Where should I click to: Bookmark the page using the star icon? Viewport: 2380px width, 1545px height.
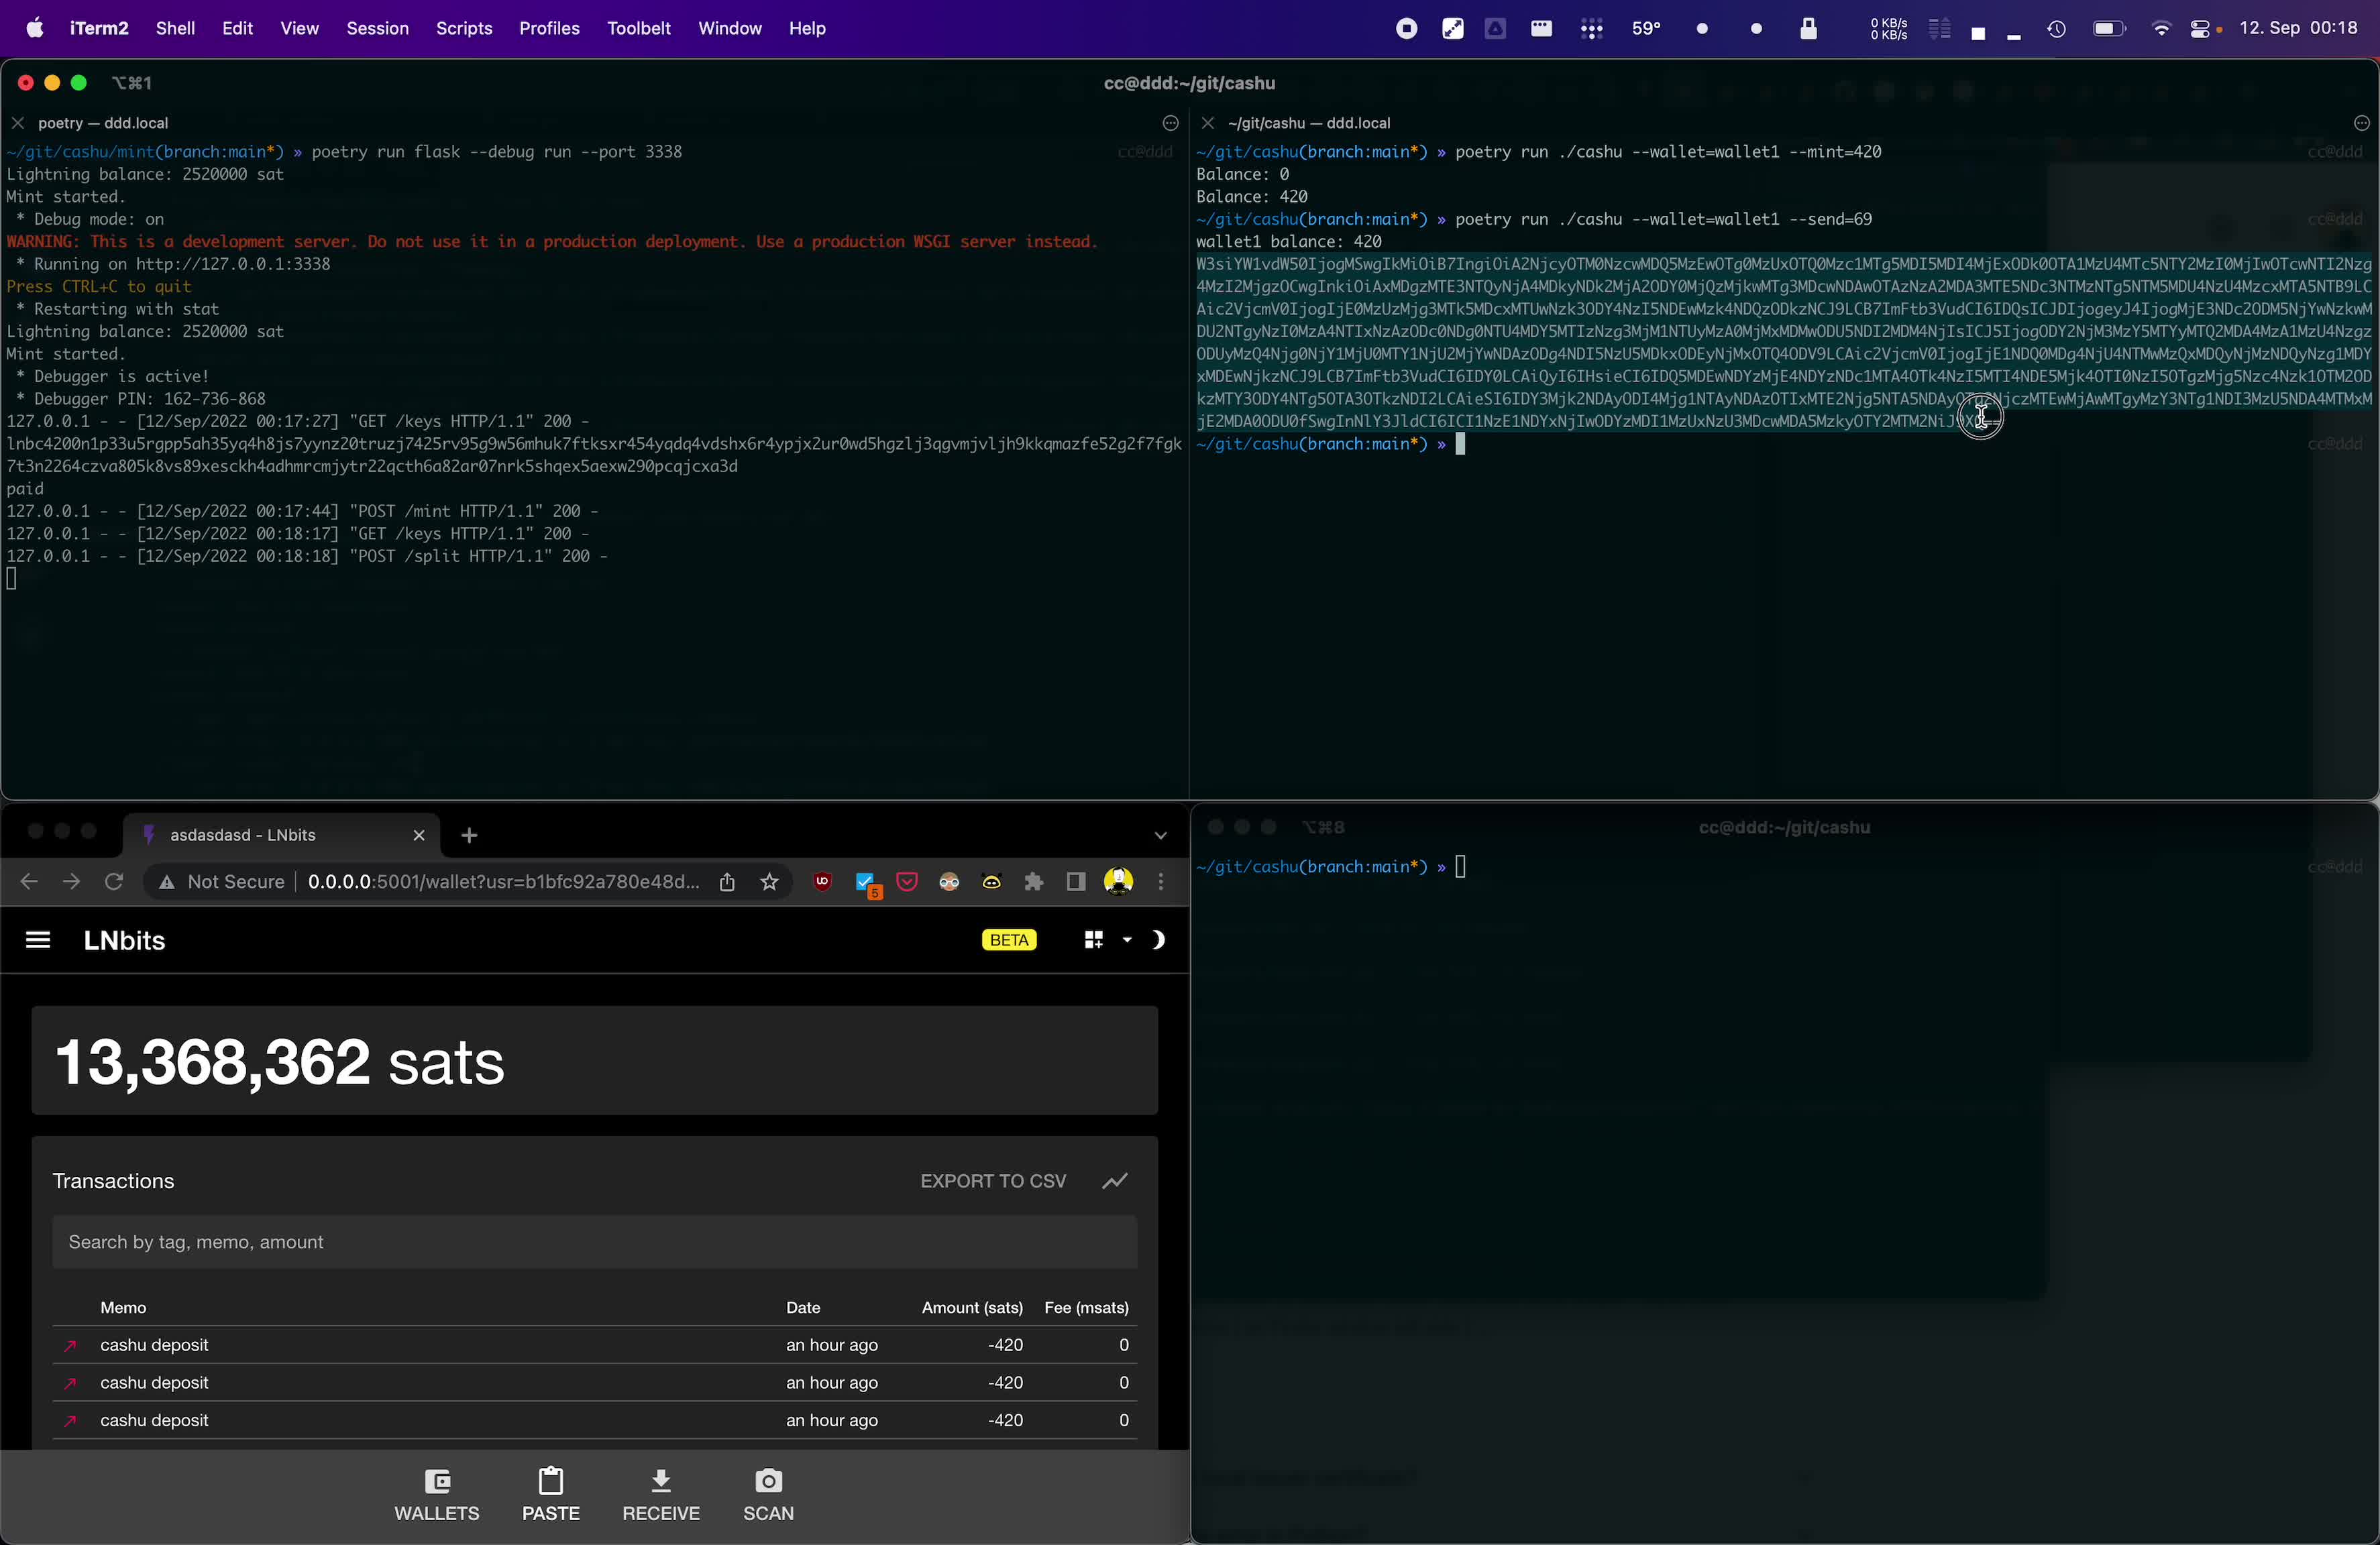769,882
